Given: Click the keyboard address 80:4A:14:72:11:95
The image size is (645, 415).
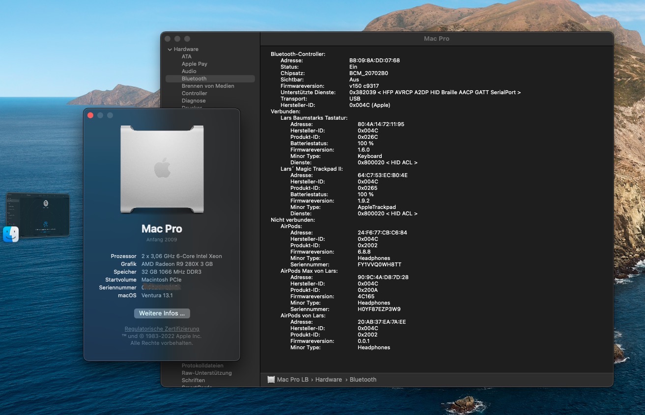Looking at the screenshot, I should pyautogui.click(x=381, y=124).
